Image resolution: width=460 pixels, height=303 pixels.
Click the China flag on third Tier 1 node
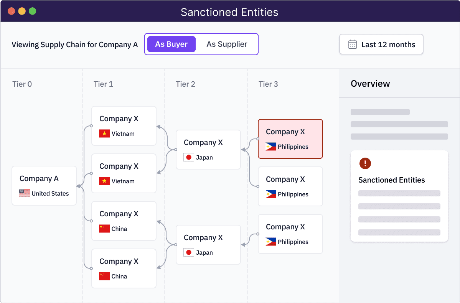[x=104, y=229]
